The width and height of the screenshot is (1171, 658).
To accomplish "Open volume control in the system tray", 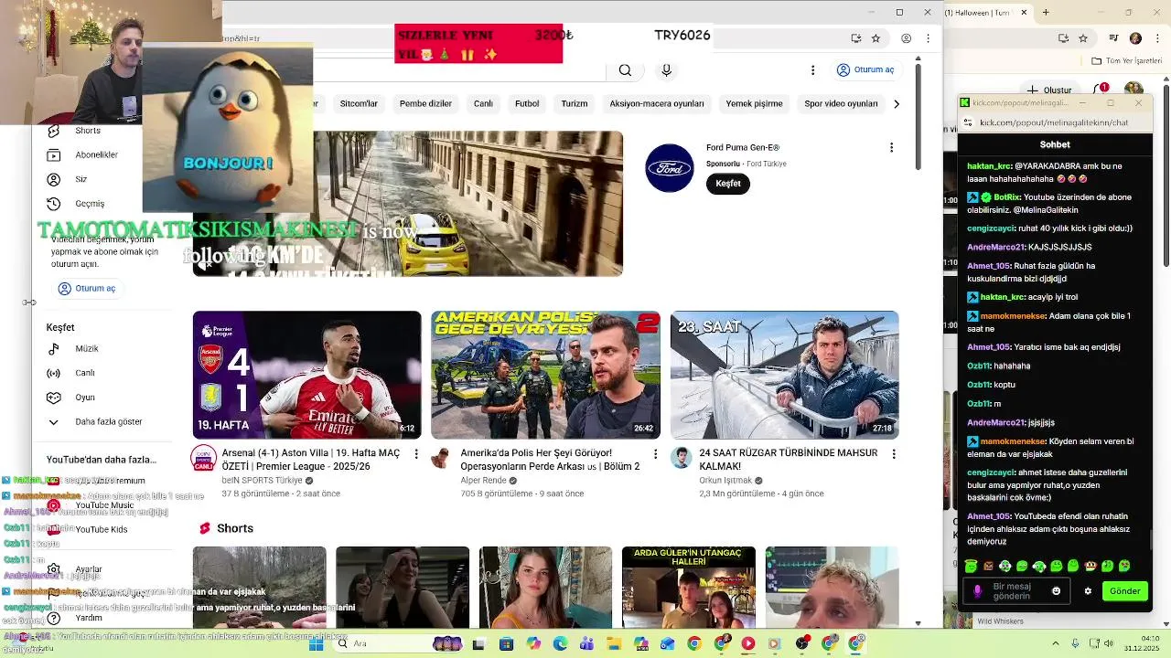I will pos(1110,643).
